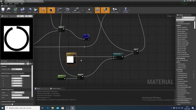Toggle the Connectors toolbar button
The image size is (196, 110).
pyautogui.click(x=43, y=10)
